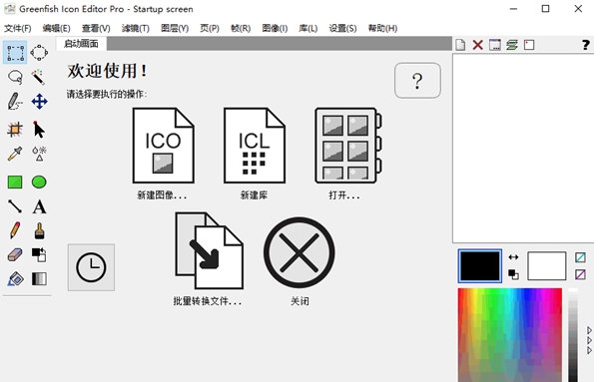Select the Brush tool
The image size is (602, 382).
coord(39,230)
